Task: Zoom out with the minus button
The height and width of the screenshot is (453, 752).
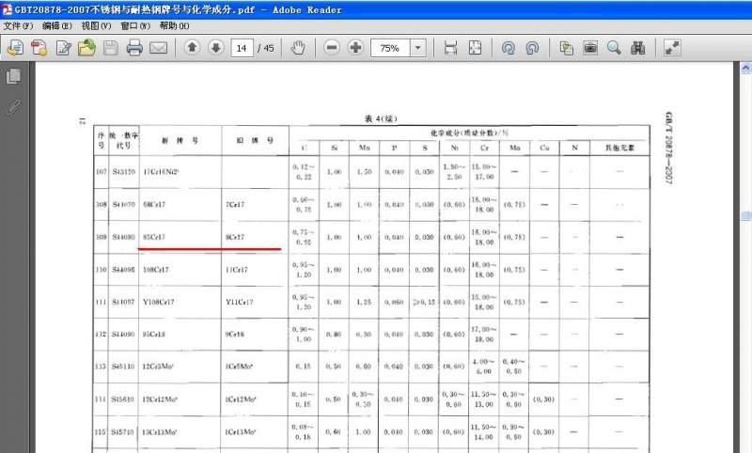Action: (x=332, y=47)
